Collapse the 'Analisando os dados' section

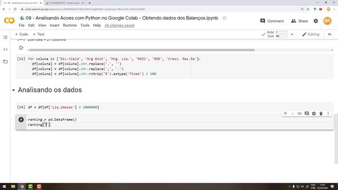click(13, 90)
